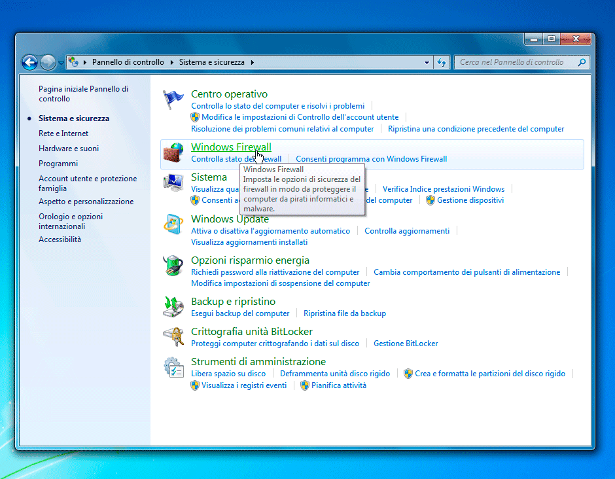Expand the address bar history dropdown

pyautogui.click(x=427, y=62)
